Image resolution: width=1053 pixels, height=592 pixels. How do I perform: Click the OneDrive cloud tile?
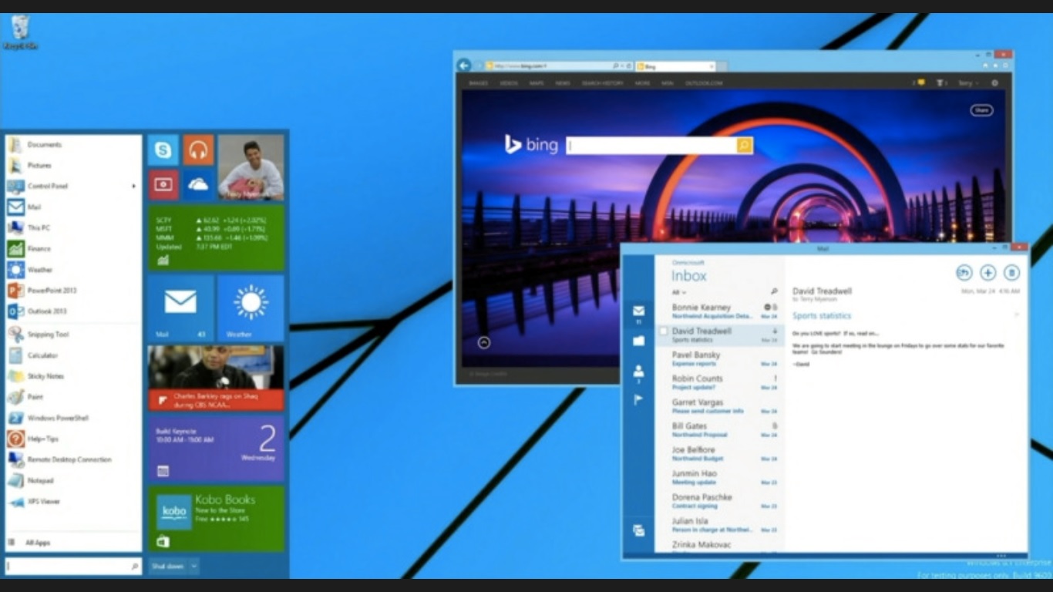coord(198,185)
